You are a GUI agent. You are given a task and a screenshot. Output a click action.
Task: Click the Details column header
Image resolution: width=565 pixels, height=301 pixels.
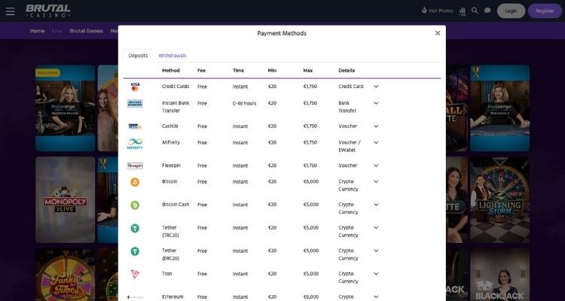(347, 71)
